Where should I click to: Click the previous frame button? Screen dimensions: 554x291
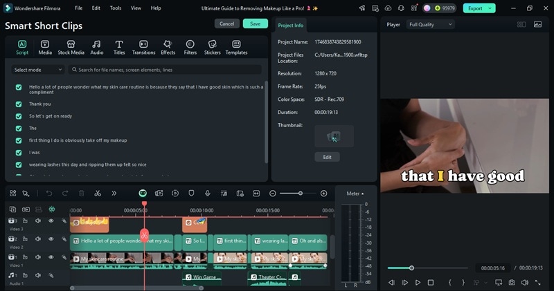391,283
